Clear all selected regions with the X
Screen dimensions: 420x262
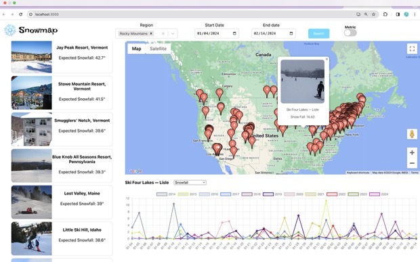[163, 33]
